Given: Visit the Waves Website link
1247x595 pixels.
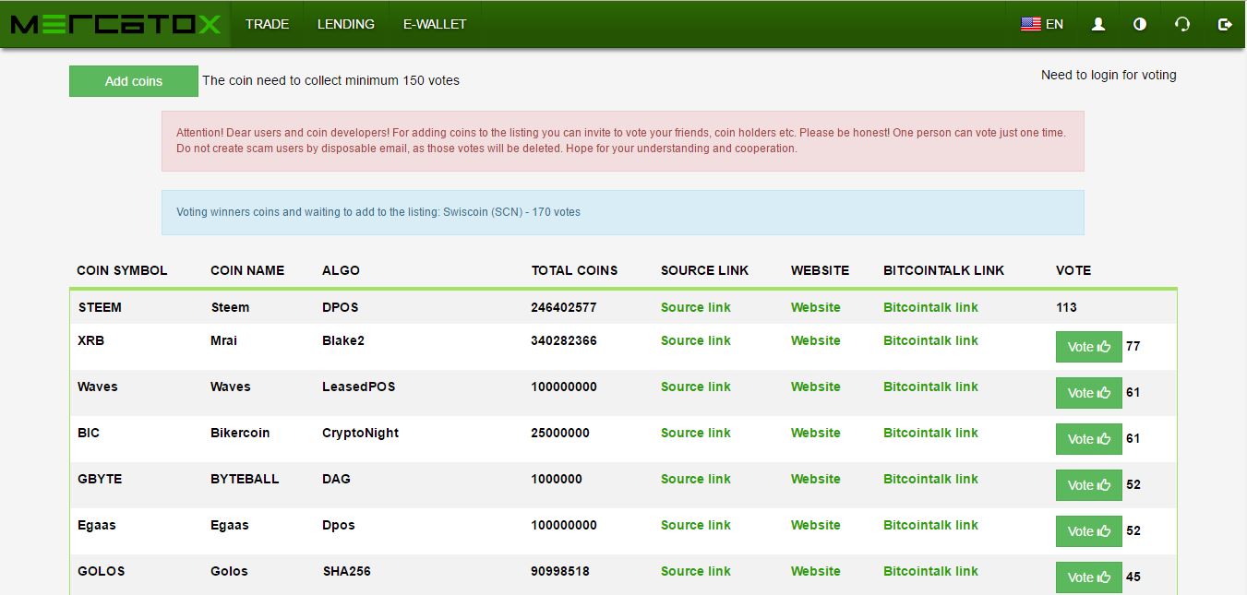Looking at the screenshot, I should click(816, 387).
